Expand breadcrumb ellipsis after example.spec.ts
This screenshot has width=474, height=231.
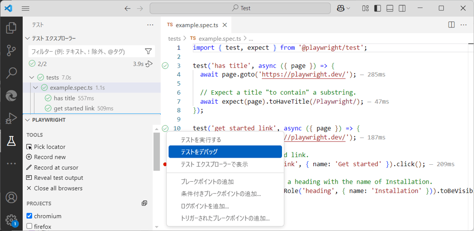pos(251,39)
